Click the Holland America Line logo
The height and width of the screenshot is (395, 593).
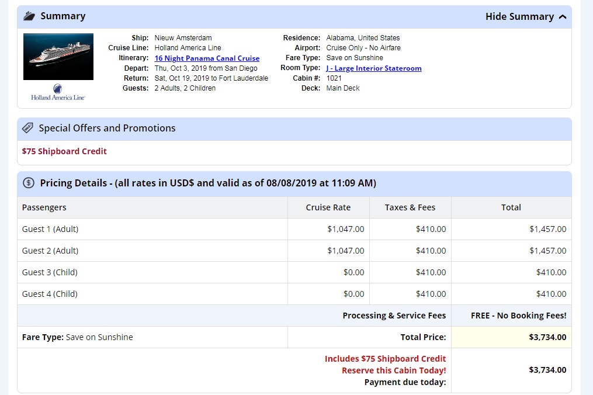point(58,92)
